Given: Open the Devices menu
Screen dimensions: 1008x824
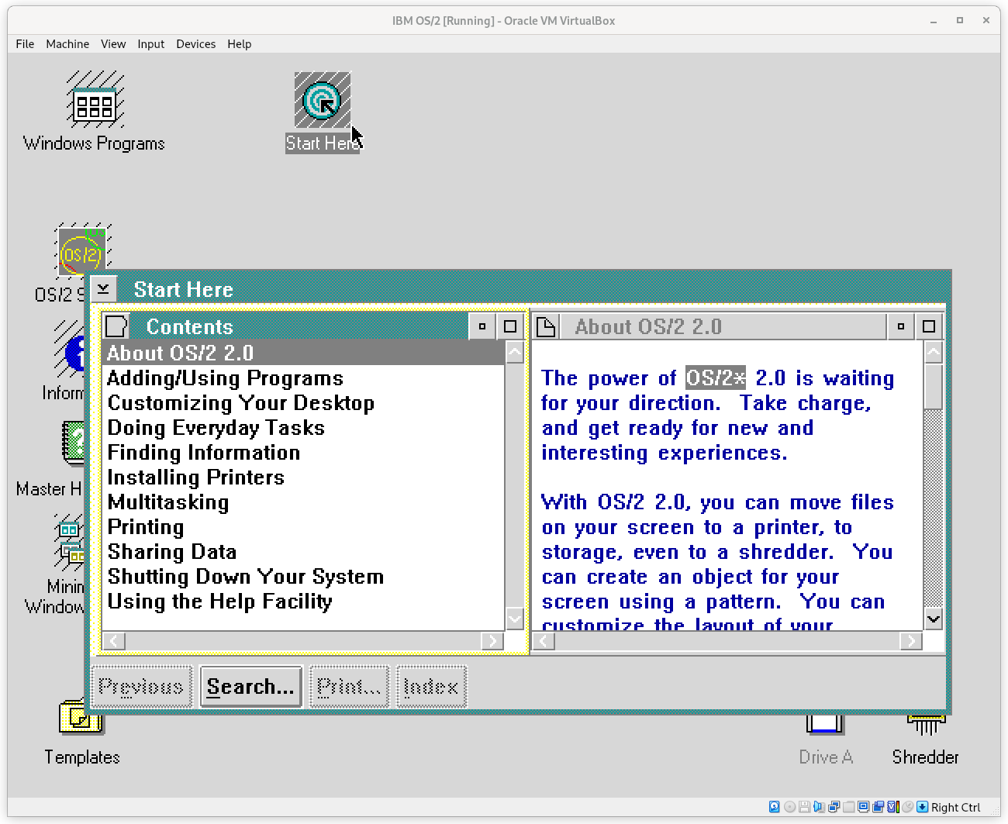Looking at the screenshot, I should point(196,44).
